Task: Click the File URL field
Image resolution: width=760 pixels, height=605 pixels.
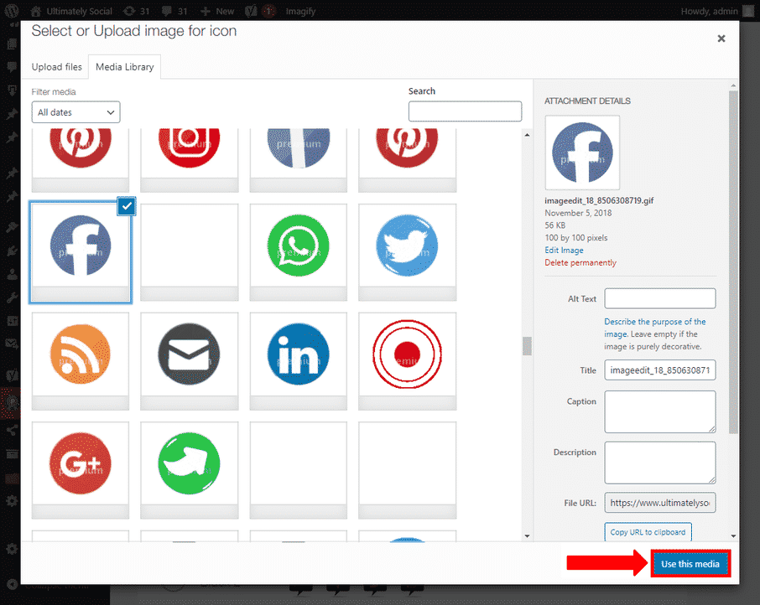Action: pyautogui.click(x=659, y=503)
